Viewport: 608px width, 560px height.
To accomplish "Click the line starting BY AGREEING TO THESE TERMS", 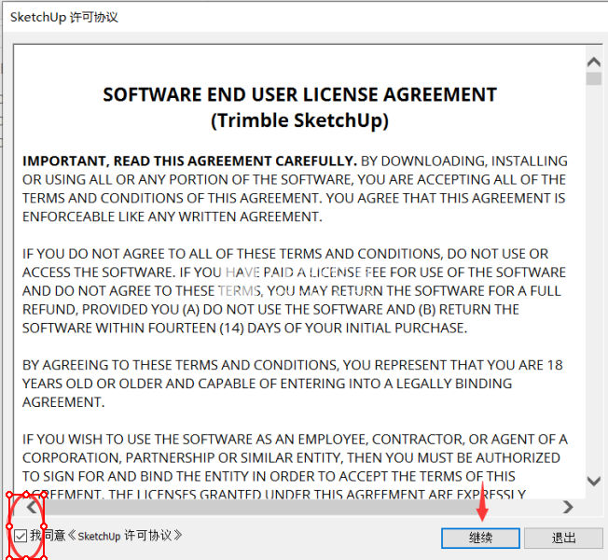I will click(x=293, y=365).
